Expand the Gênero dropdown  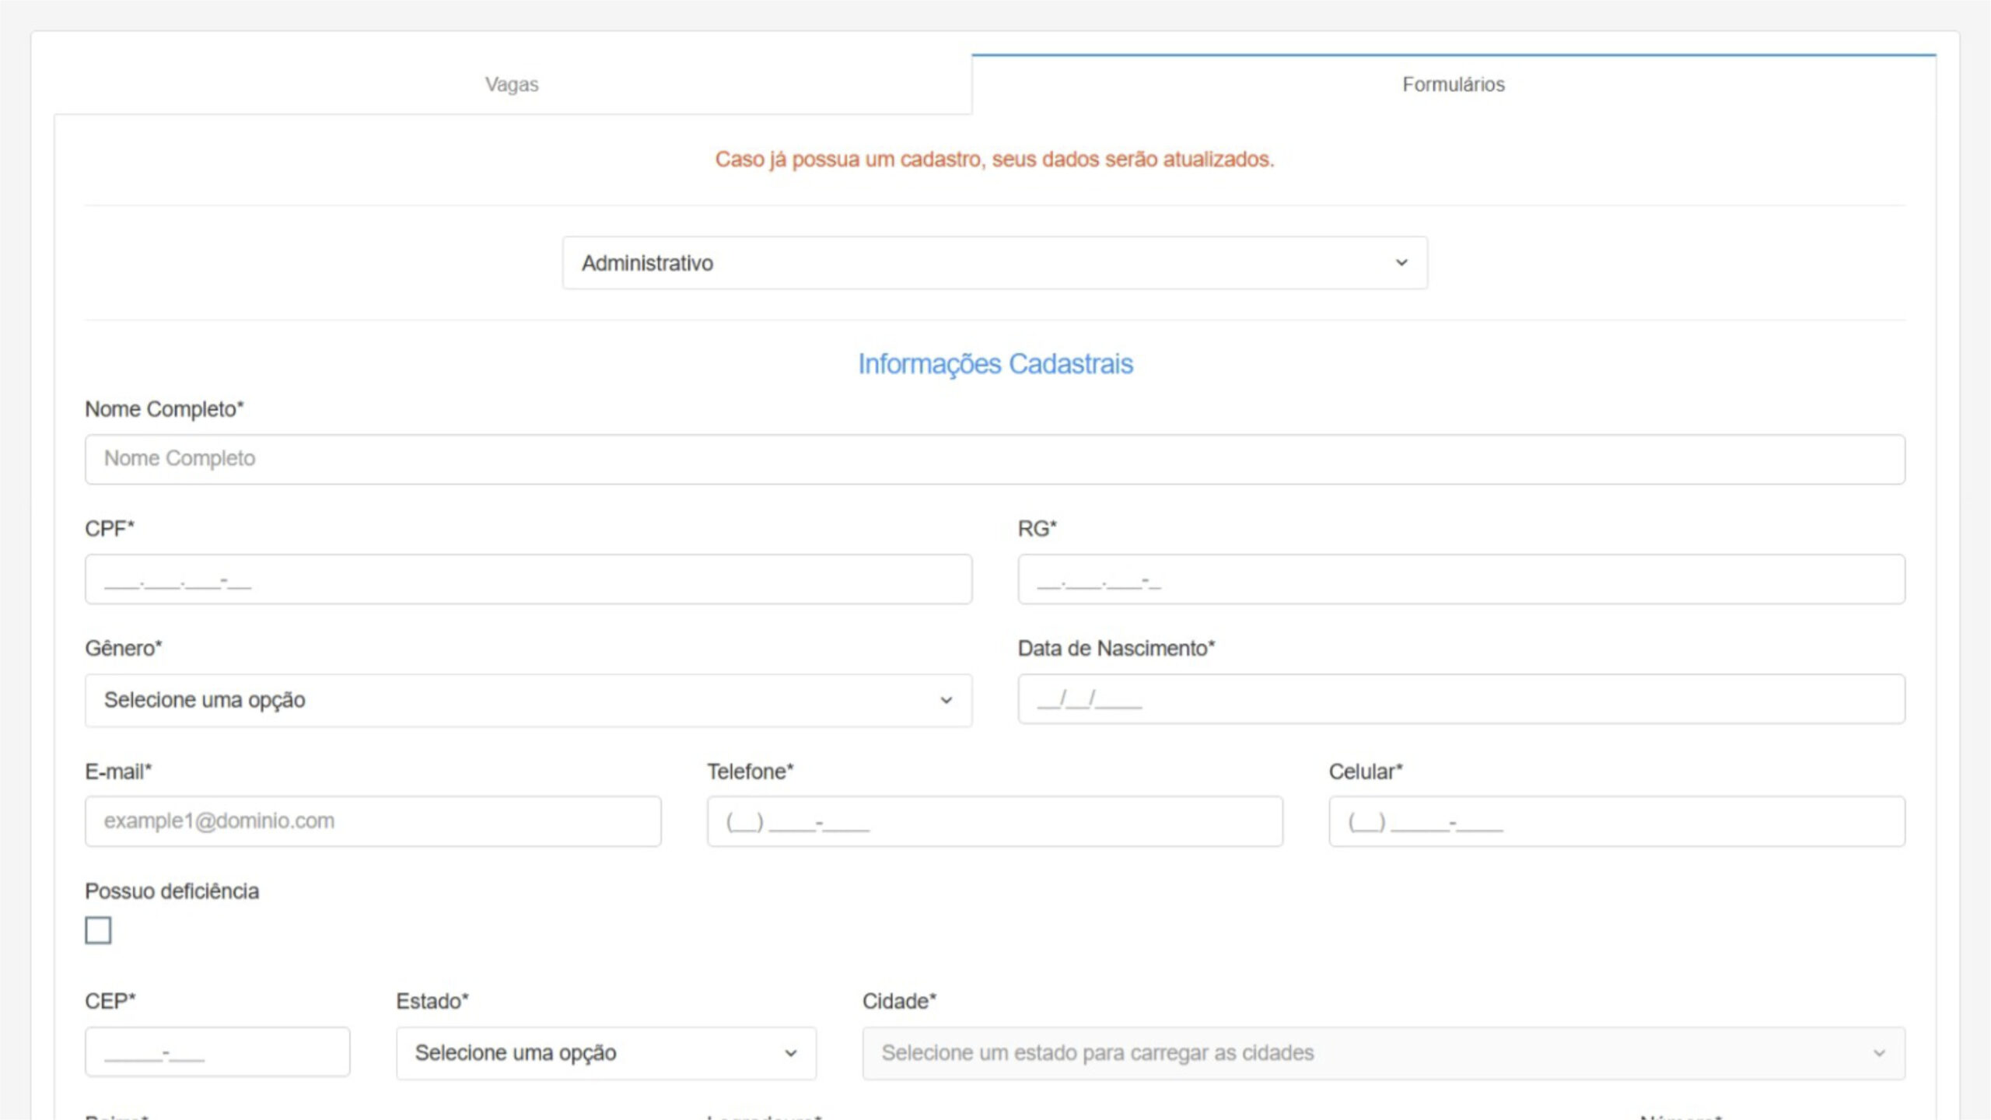(527, 700)
